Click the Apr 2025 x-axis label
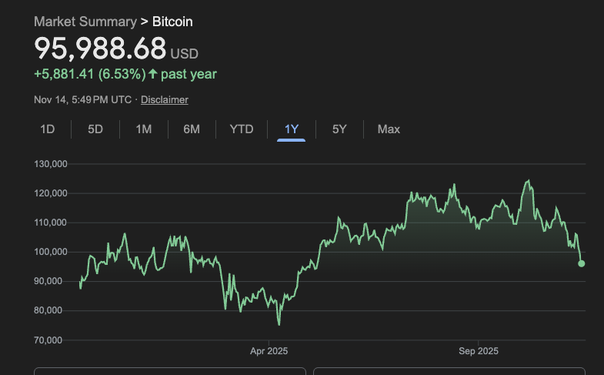Viewport: 604px width, 375px height. pyautogui.click(x=269, y=351)
